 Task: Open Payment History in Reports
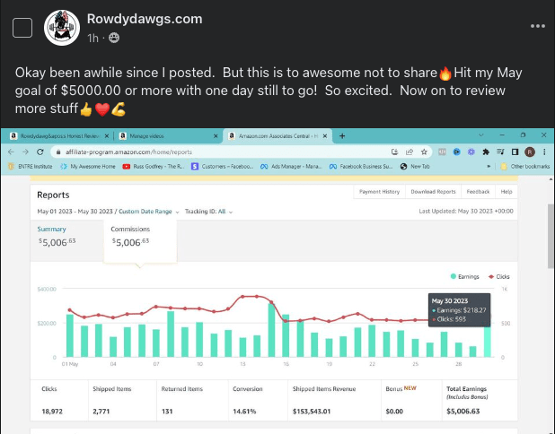click(x=380, y=192)
